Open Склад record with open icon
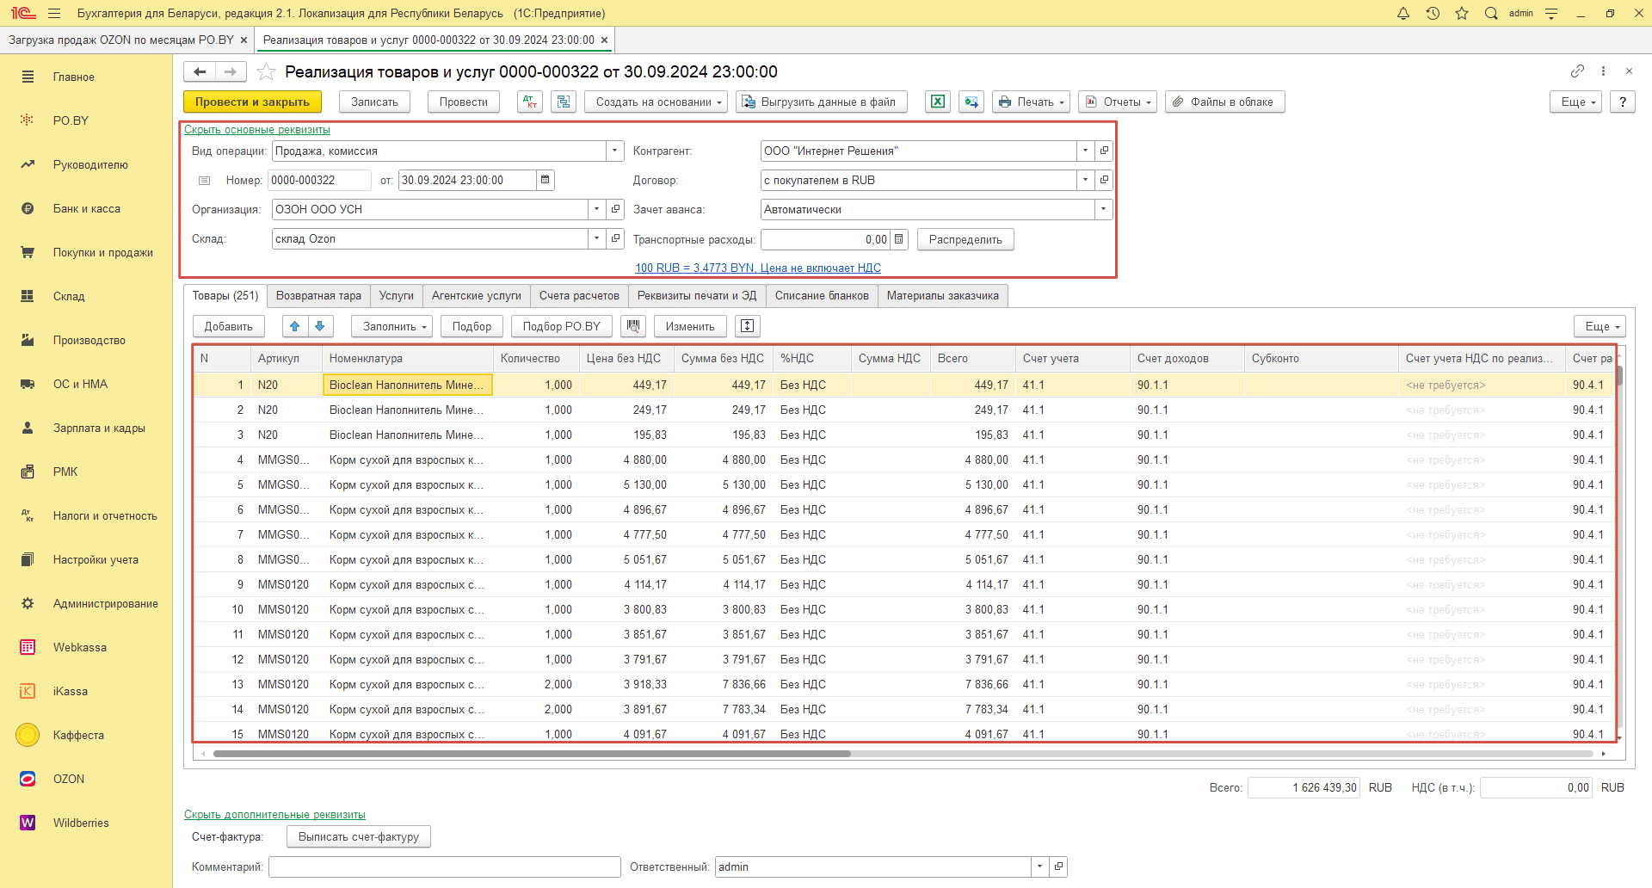This screenshot has width=1652, height=888. tap(615, 238)
